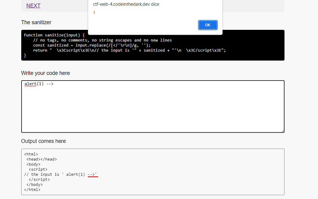This screenshot has width=318, height=199.
Task: Click the return statement code line
Action: (130, 50)
